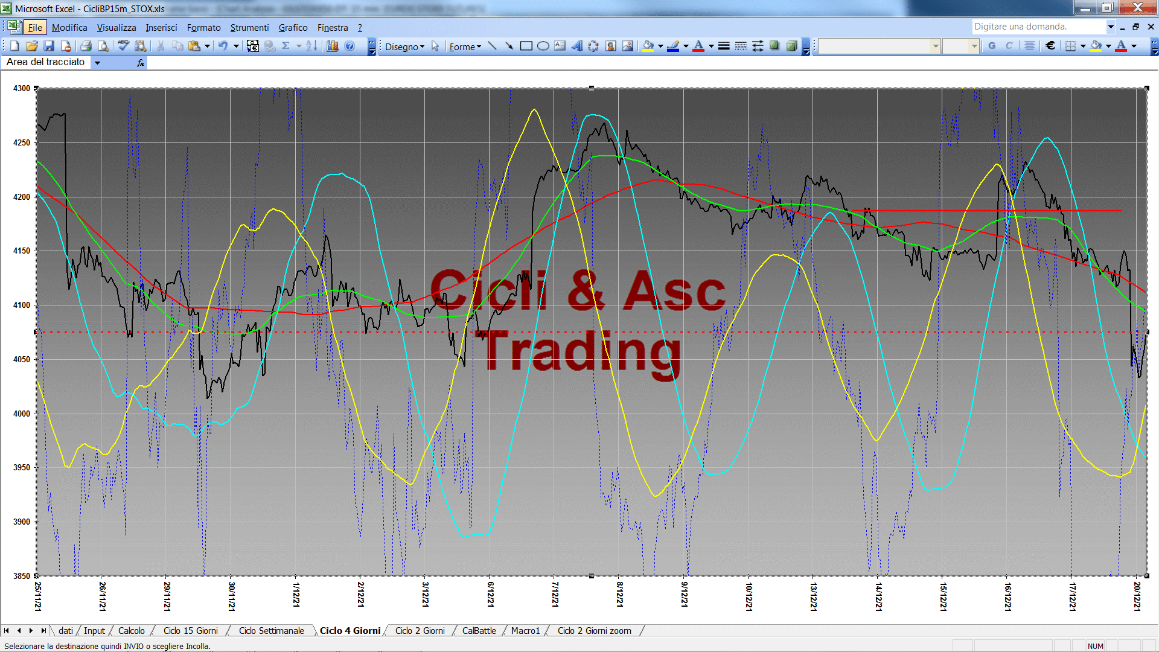This screenshot has height=652, width=1159.
Task: Switch to the 'Ciclo 2 Giorni zoom' tab
Action: coord(595,630)
